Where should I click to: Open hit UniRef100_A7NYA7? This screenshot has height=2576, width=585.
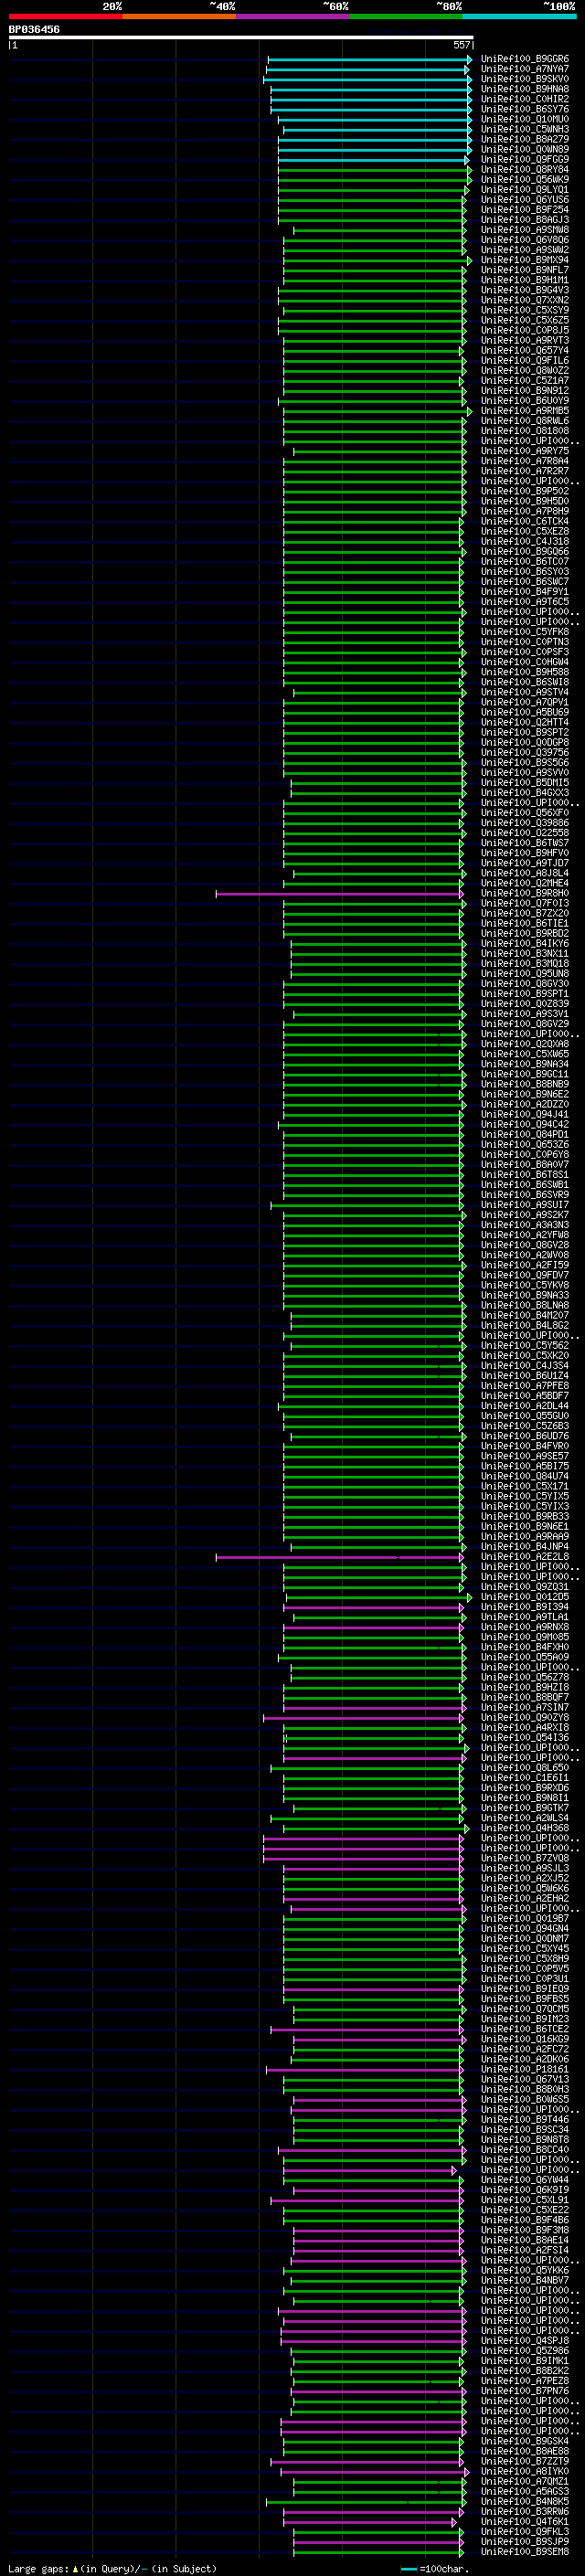click(525, 69)
